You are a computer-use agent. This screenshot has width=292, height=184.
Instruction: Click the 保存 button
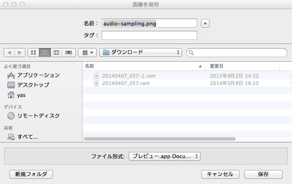(x=263, y=174)
